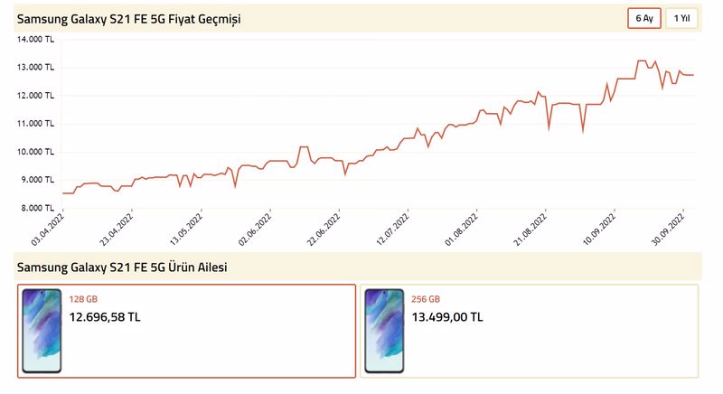The height and width of the screenshot is (394, 723).
Task: Open the 128 GB phone thumbnail
Action: [42, 331]
